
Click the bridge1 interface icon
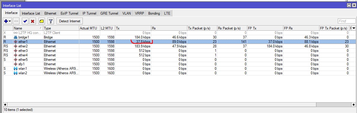point(16,37)
